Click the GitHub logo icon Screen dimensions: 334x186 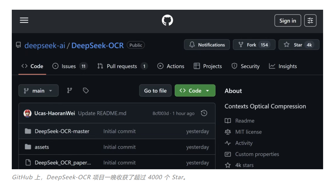pos(167,21)
